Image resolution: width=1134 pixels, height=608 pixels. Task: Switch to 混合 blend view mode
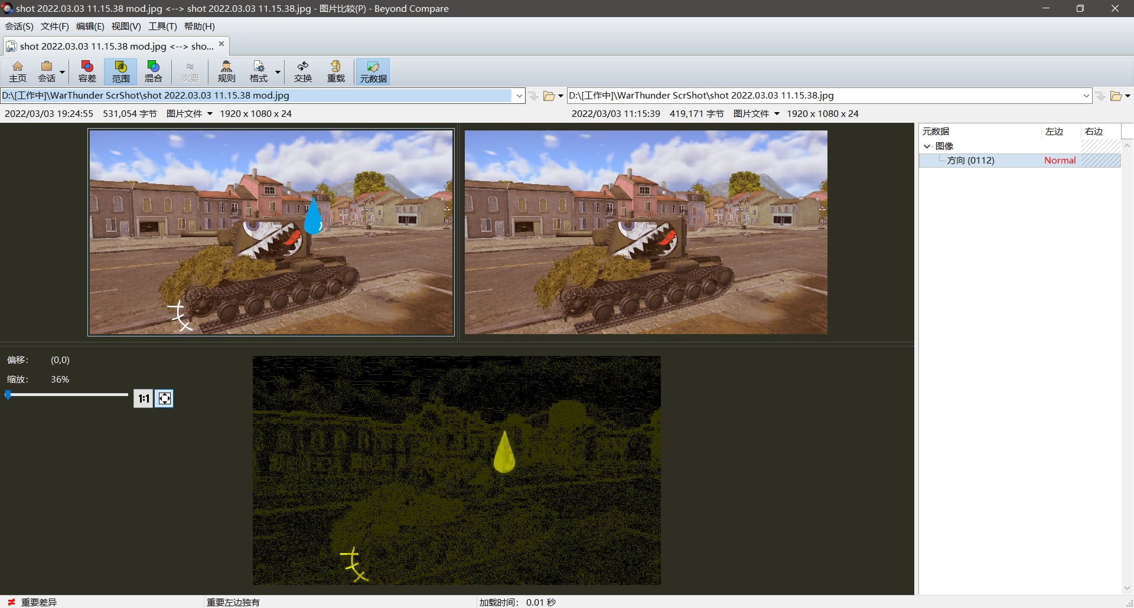pyautogui.click(x=153, y=71)
